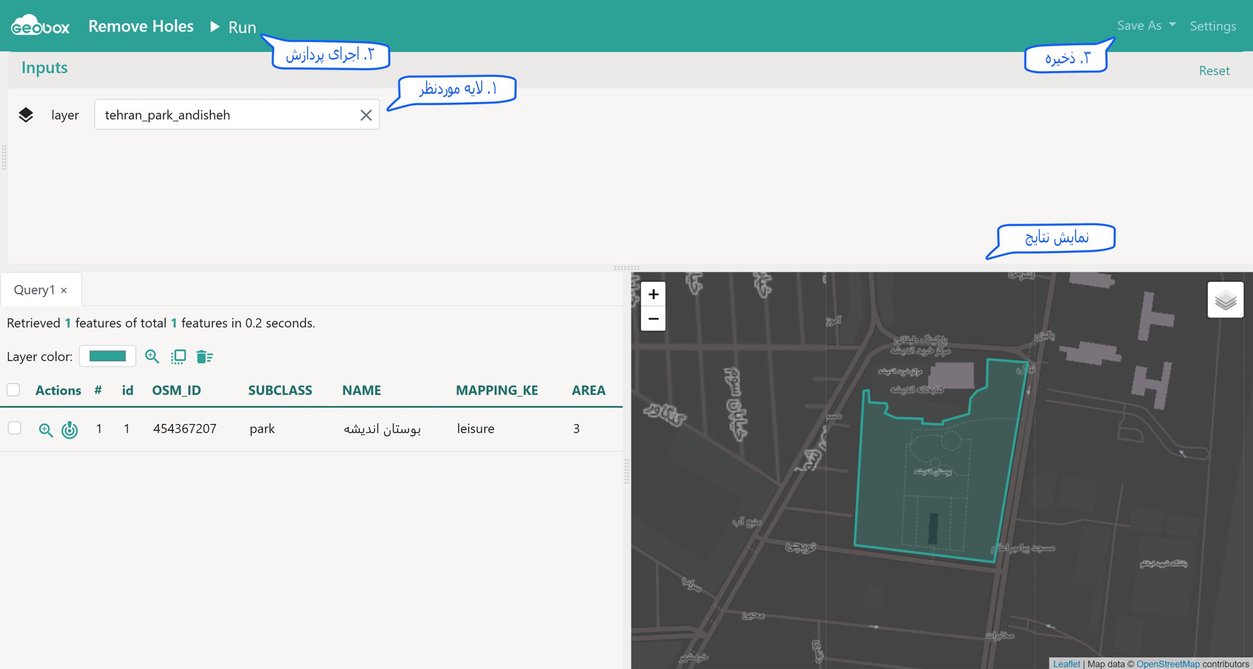The width and height of the screenshot is (1253, 669).
Task: Open the Leaflet attribution link
Action: coord(1066,664)
